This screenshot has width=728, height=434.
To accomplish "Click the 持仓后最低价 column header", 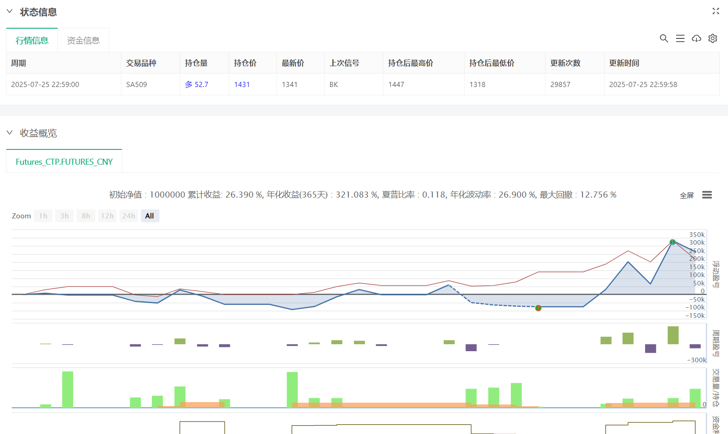I will click(505, 63).
